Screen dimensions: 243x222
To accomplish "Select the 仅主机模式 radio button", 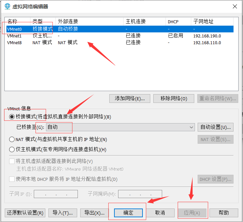I will [x=12, y=149].
